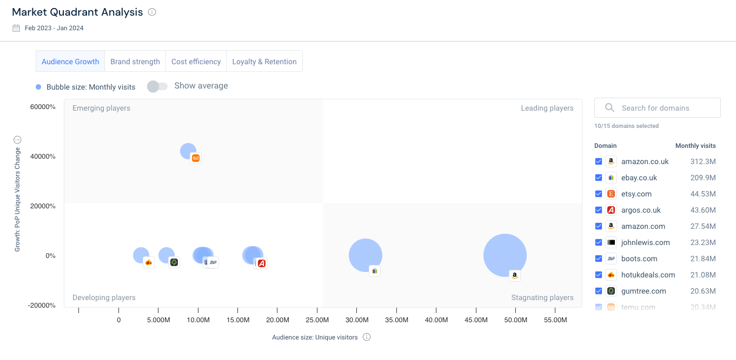Click the Amazon logo marker in Stagnating players

click(515, 276)
